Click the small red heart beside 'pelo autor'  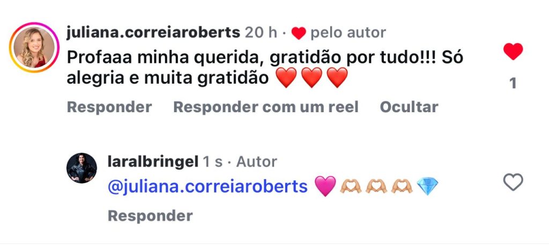299,33
